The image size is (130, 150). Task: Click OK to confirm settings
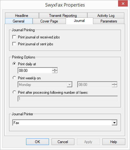[x=37, y=142]
